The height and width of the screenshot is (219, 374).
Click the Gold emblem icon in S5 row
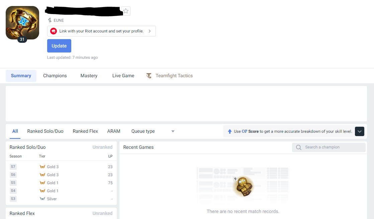pyautogui.click(x=42, y=183)
